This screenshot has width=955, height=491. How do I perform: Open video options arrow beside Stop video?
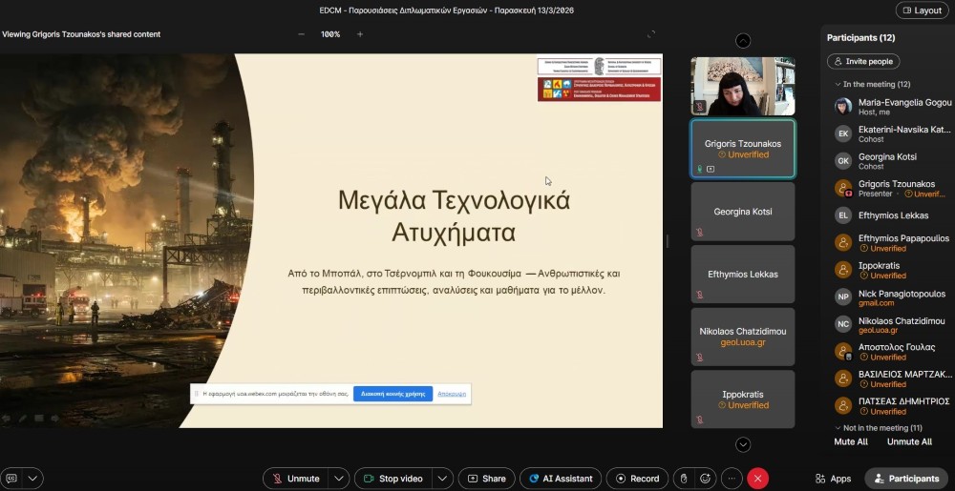tap(442, 479)
